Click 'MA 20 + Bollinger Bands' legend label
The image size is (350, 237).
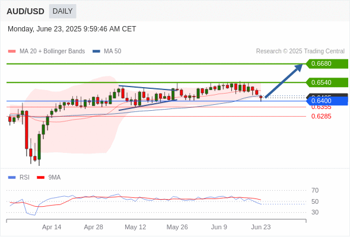point(52,52)
